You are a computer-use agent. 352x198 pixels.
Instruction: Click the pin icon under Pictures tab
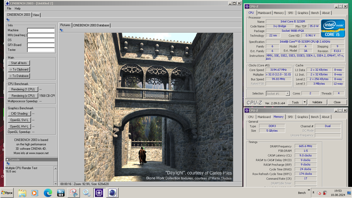[x=61, y=30]
